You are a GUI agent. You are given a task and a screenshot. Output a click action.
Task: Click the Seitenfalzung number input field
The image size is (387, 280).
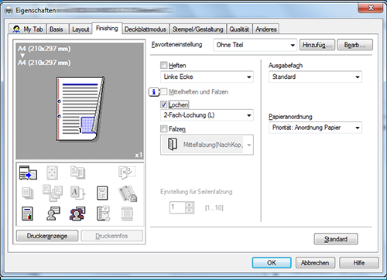(178, 207)
